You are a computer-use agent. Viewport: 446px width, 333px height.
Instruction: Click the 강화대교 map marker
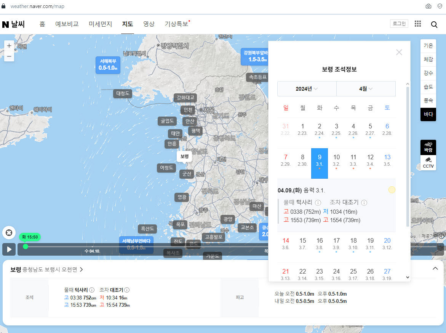185,98
